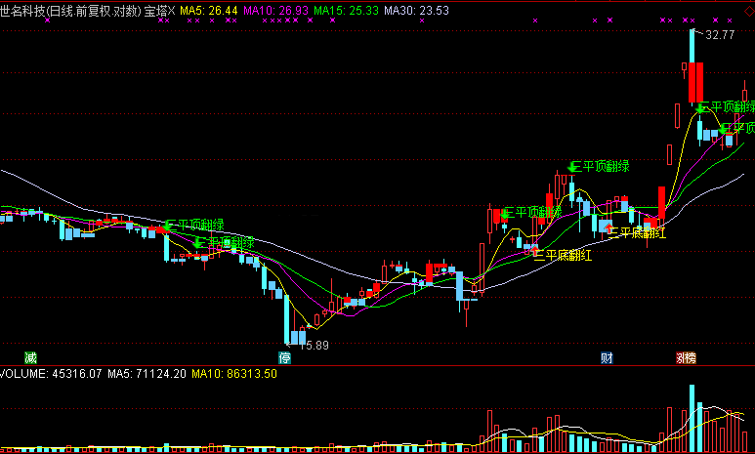The width and height of the screenshot is (755, 454).
Task: Click the VOLUME: 45316.07 readout
Action: (x=51, y=374)
